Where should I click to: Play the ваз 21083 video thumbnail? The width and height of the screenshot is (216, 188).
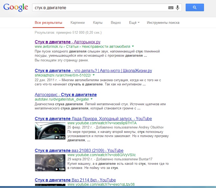point(50,162)
